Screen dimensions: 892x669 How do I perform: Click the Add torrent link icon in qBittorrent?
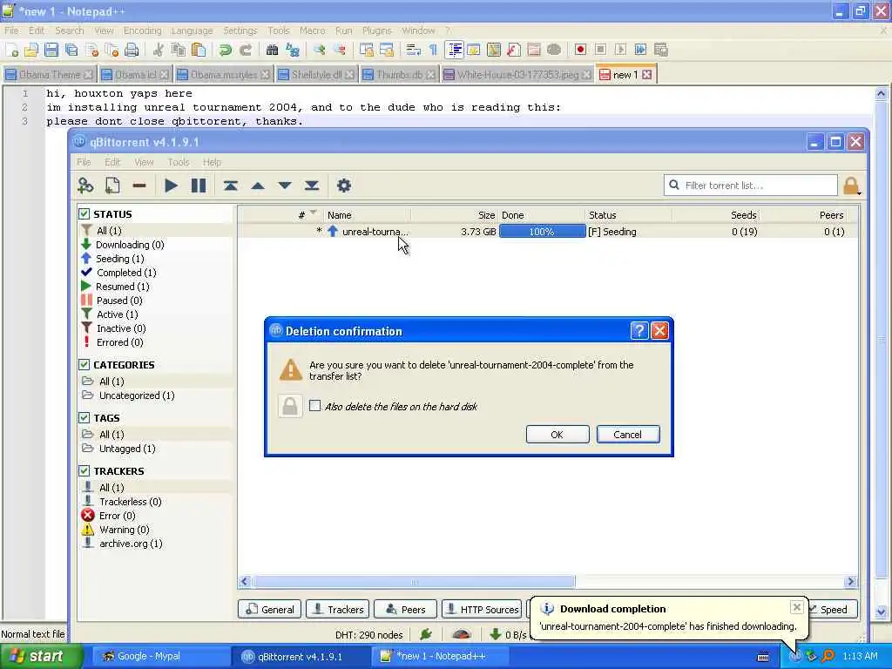point(85,186)
